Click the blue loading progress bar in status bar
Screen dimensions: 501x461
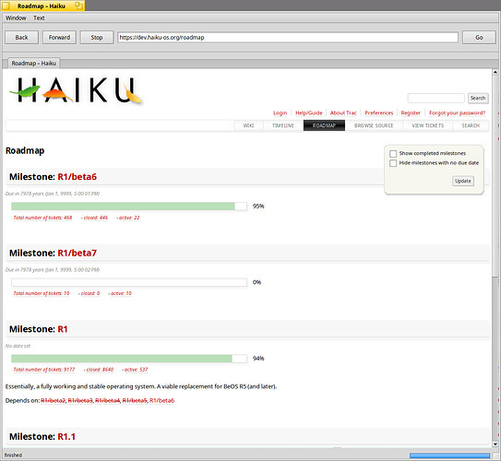[449, 455]
